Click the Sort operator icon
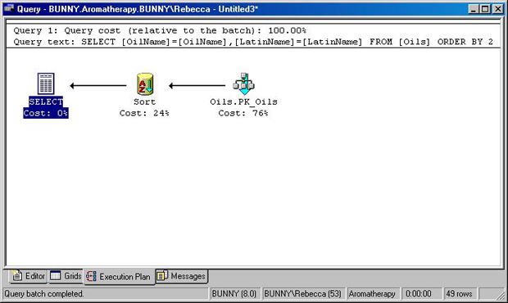Viewport: 508px width, 303px height. tap(145, 84)
